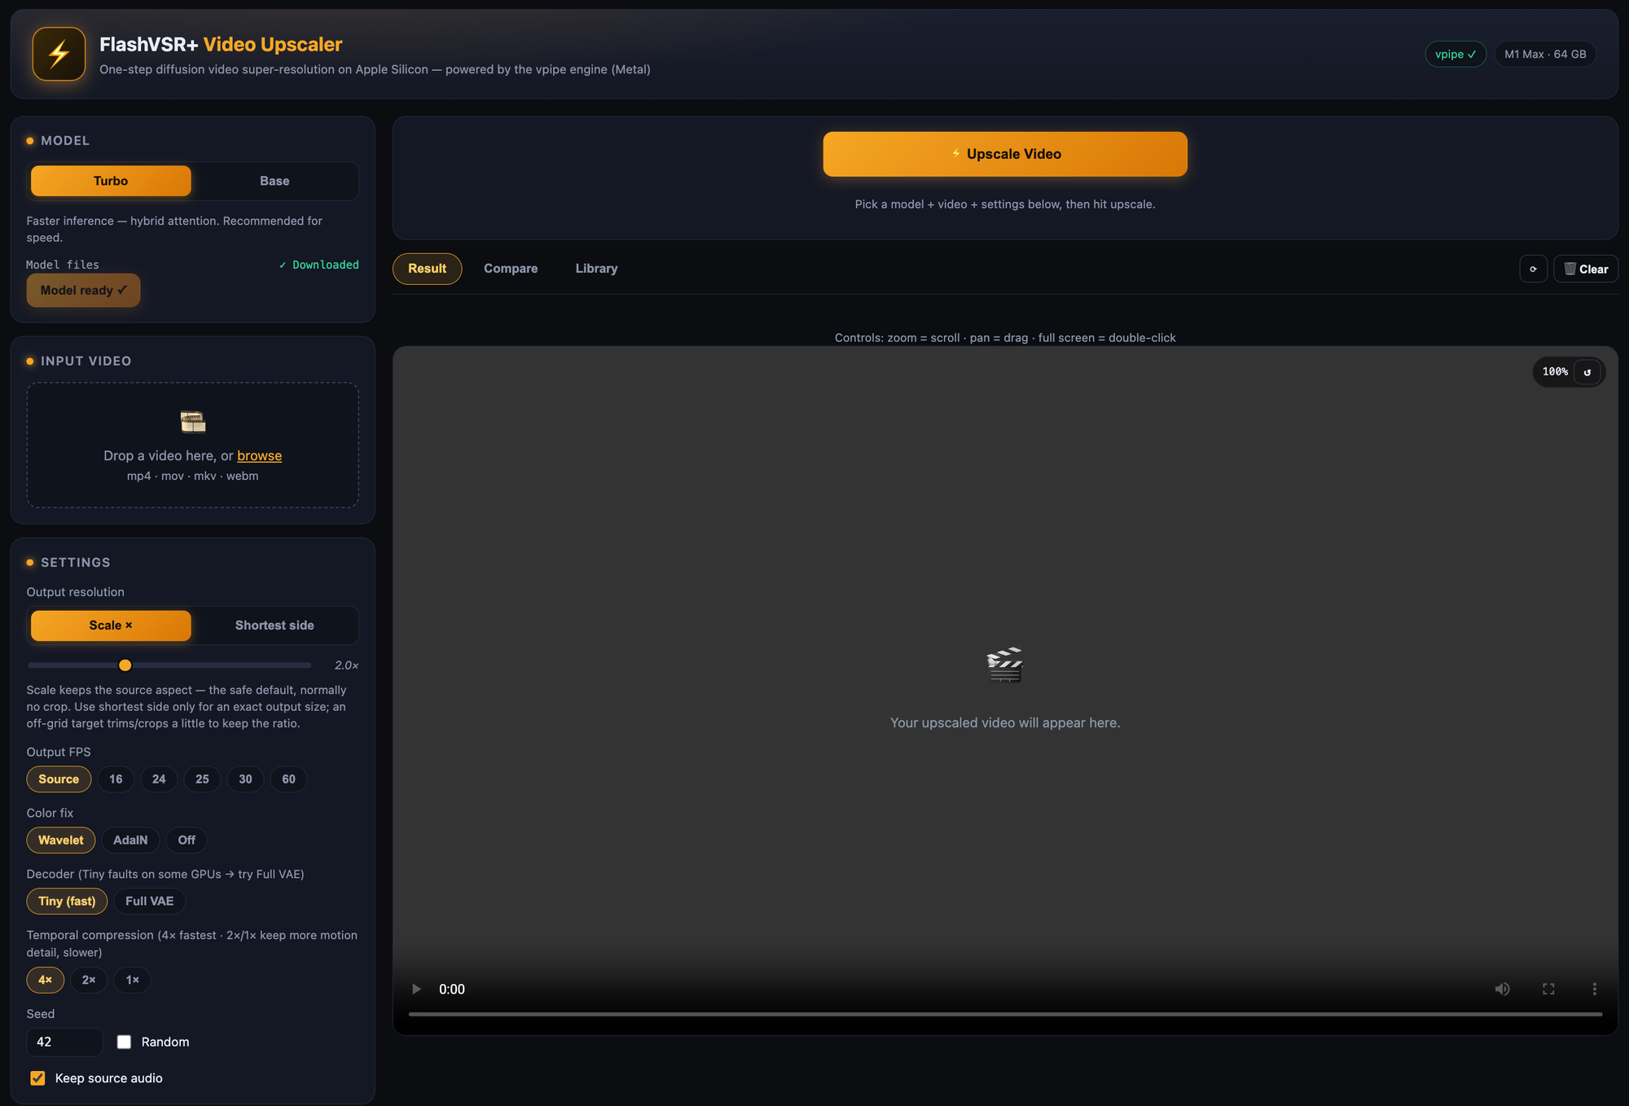Enable the Random seed checkbox
The image size is (1629, 1106).
(124, 1042)
